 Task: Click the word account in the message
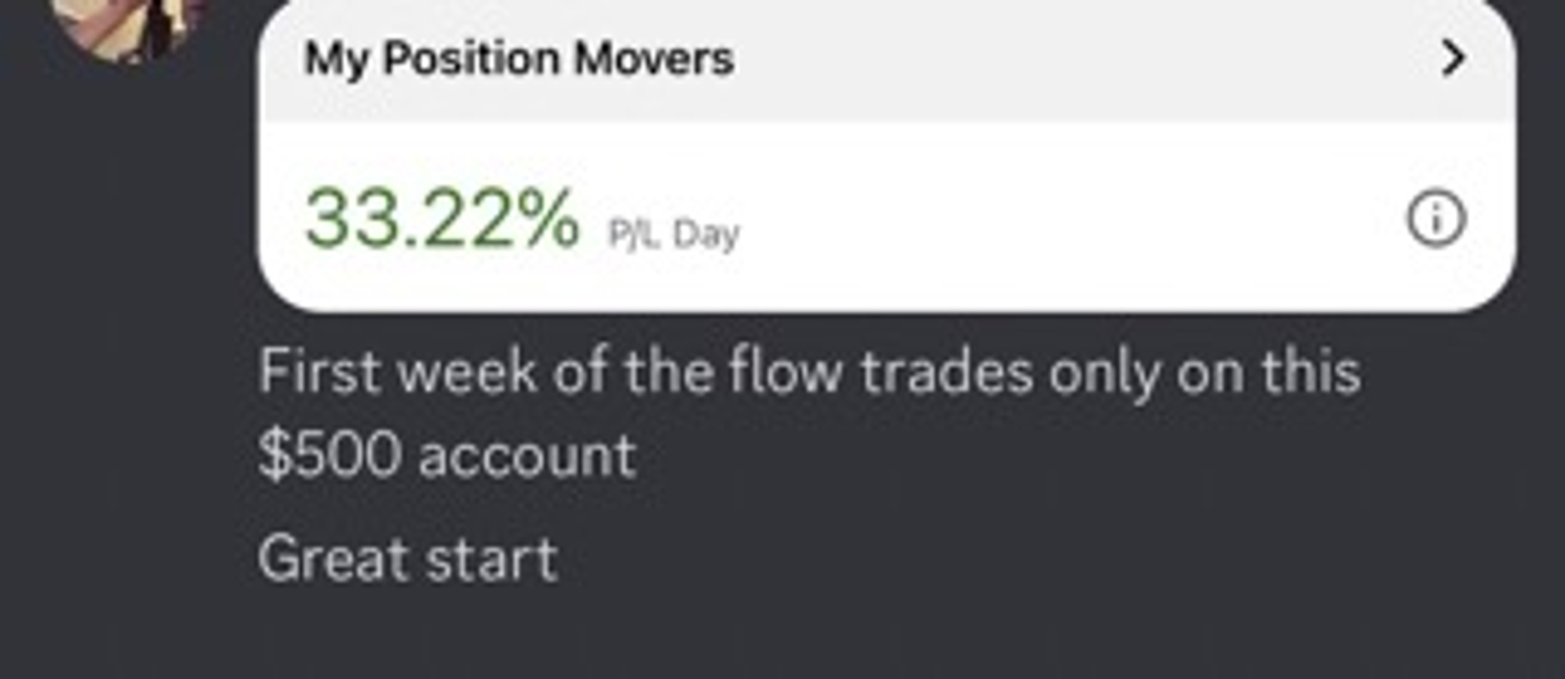(528, 457)
